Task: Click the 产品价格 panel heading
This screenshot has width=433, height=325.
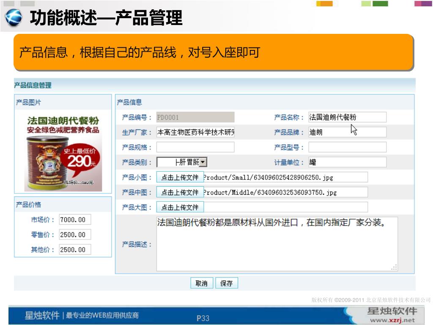Action: coord(28,204)
